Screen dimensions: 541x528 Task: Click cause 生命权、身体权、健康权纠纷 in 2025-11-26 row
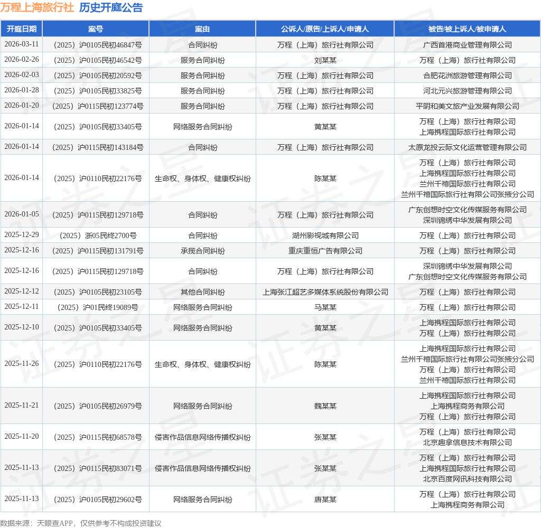[202, 364]
